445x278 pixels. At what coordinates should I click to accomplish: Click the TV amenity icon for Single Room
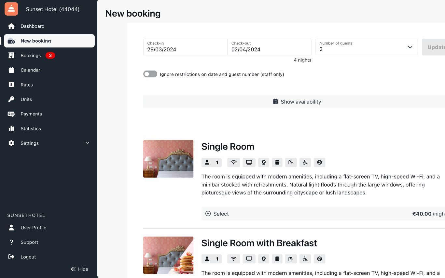tap(249, 163)
